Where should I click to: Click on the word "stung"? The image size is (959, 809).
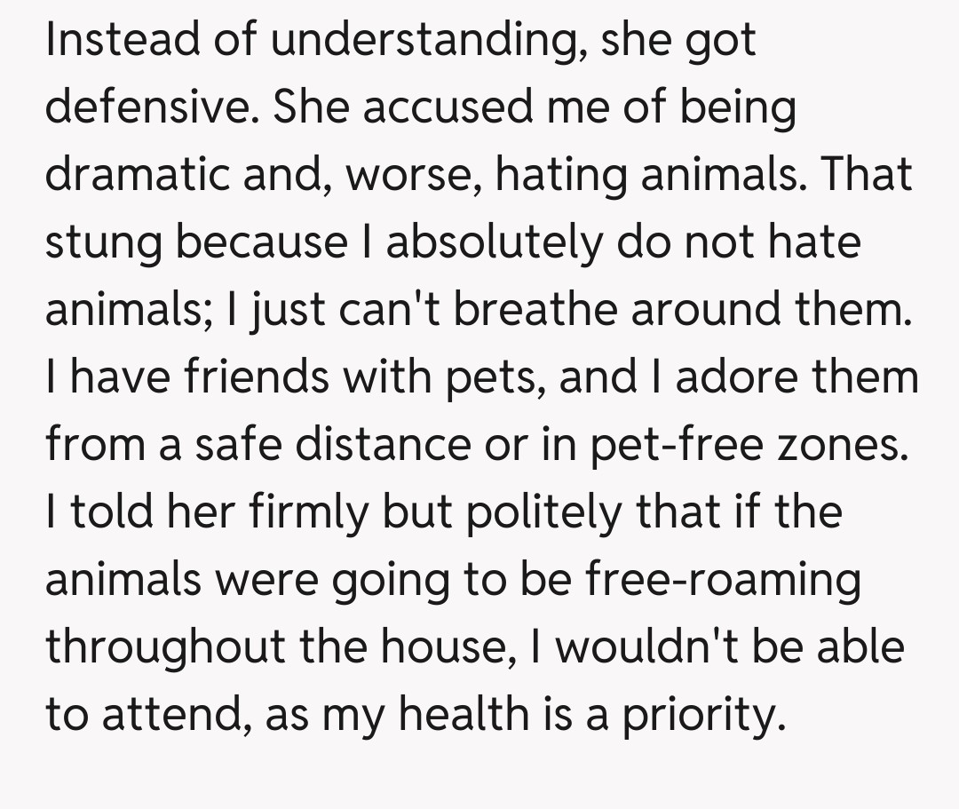[103, 242]
